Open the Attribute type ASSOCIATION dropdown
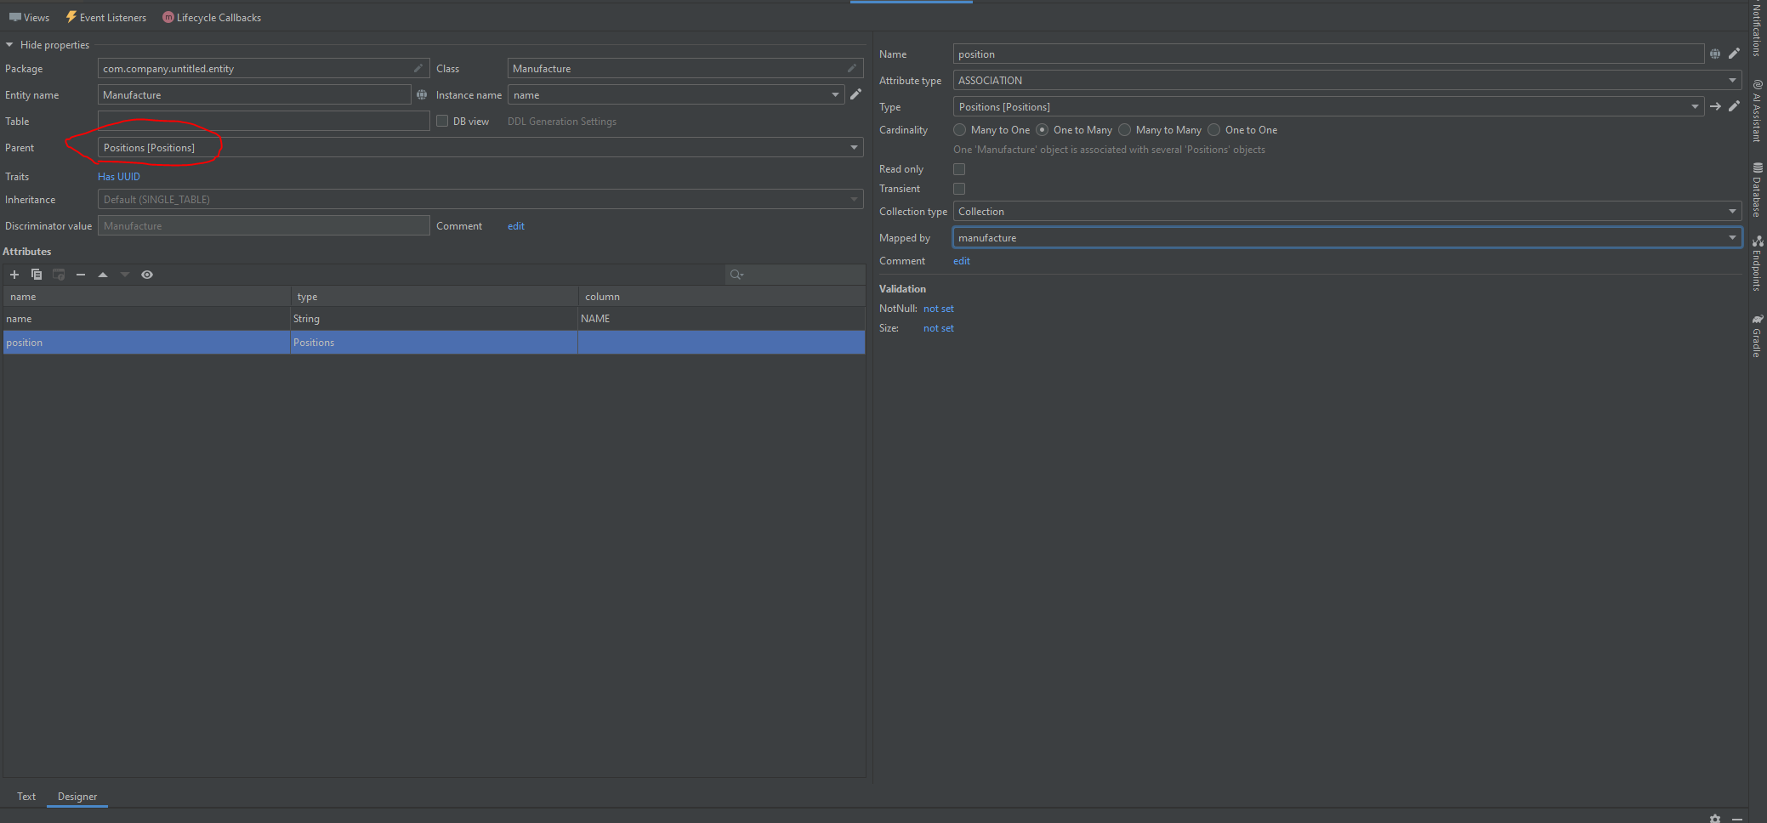 1732,80
